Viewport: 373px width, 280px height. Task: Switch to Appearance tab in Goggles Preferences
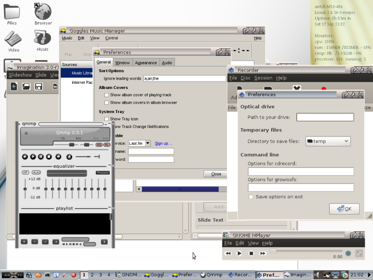(x=146, y=63)
